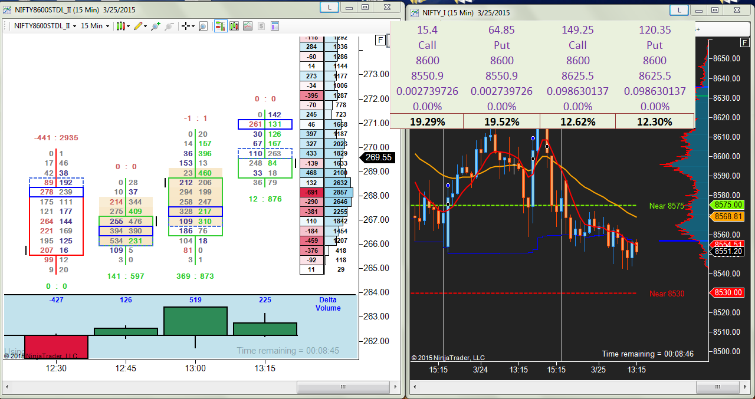Click the 19.29% cell in options table
This screenshot has width=755, height=399.
click(426, 121)
